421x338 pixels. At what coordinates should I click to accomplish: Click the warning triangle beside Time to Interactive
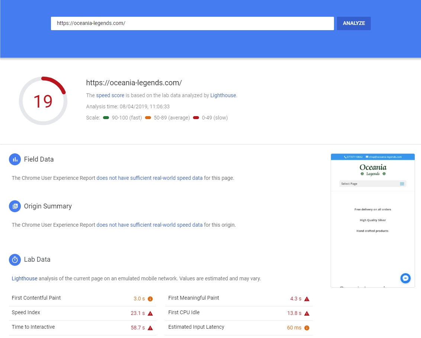click(x=150, y=328)
